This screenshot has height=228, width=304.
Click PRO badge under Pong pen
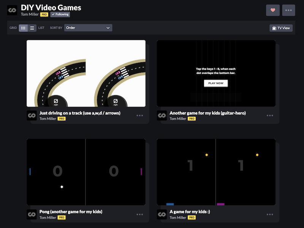point(62,217)
